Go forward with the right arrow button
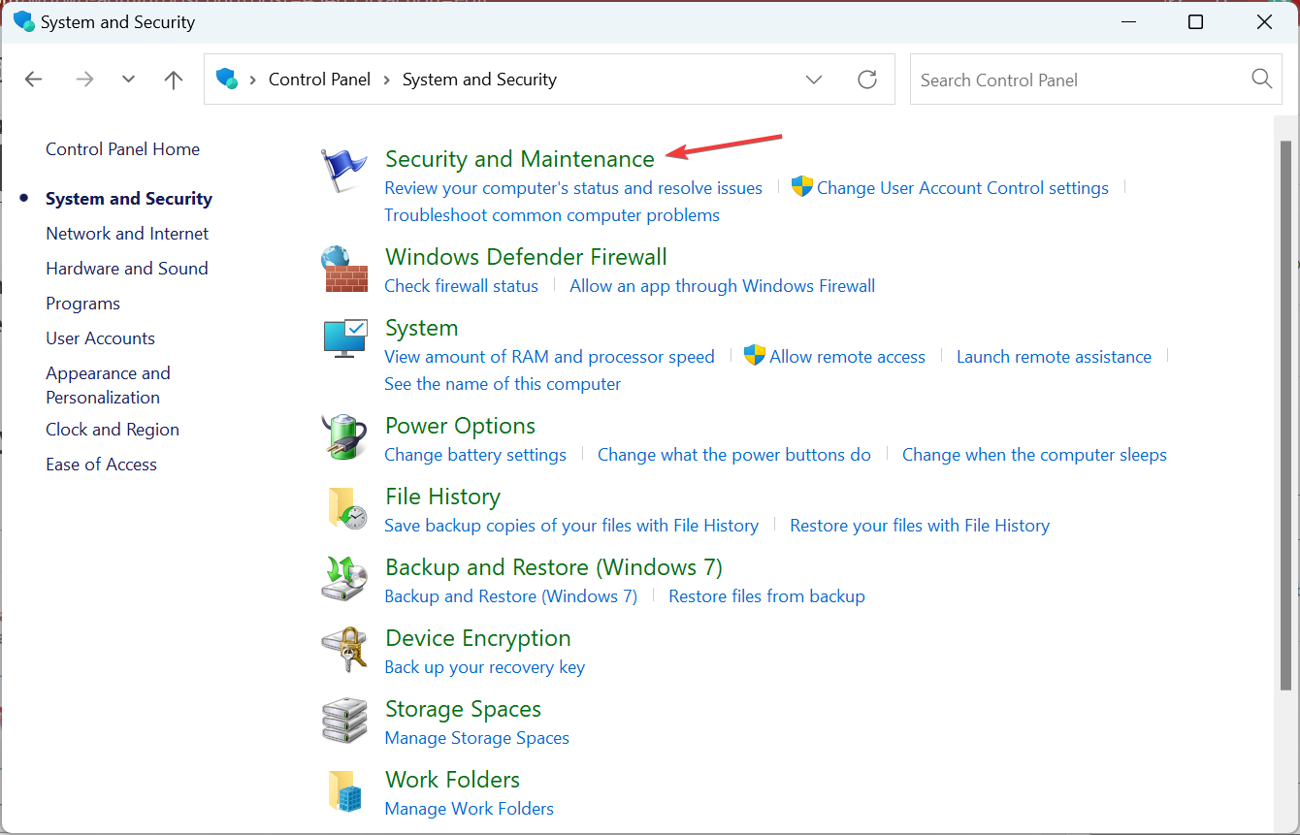The image size is (1300, 835). [x=84, y=80]
